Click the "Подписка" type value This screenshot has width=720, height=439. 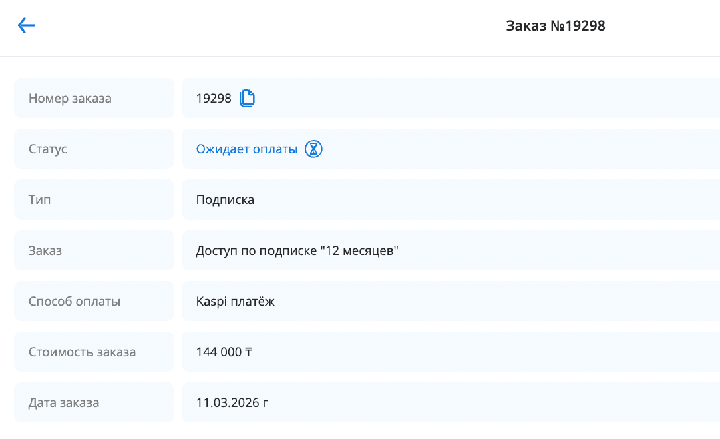tap(225, 200)
